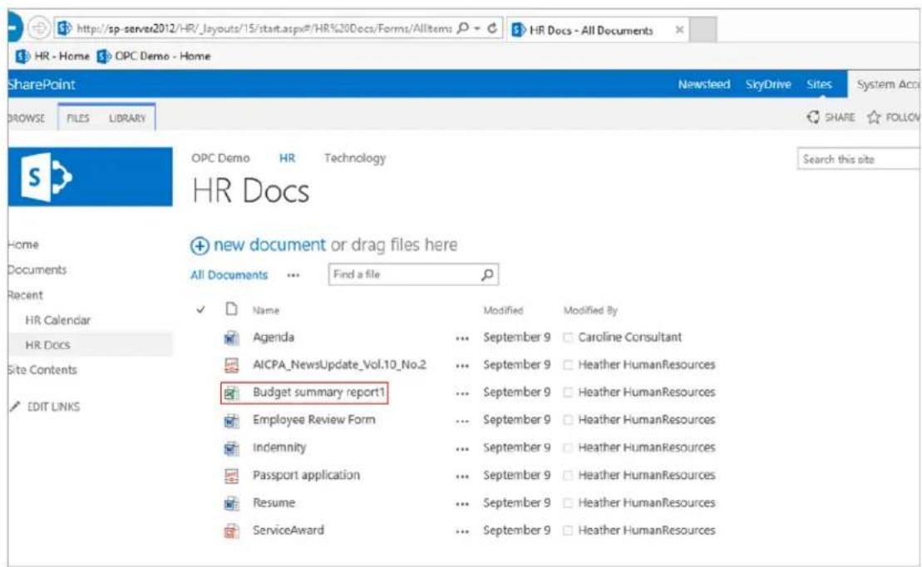Tick presence box in ServiceAward row
The height and width of the screenshot is (567, 922).
click(x=568, y=531)
